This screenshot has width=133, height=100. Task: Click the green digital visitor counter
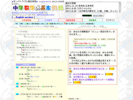pyautogui.click(x=87, y=16)
